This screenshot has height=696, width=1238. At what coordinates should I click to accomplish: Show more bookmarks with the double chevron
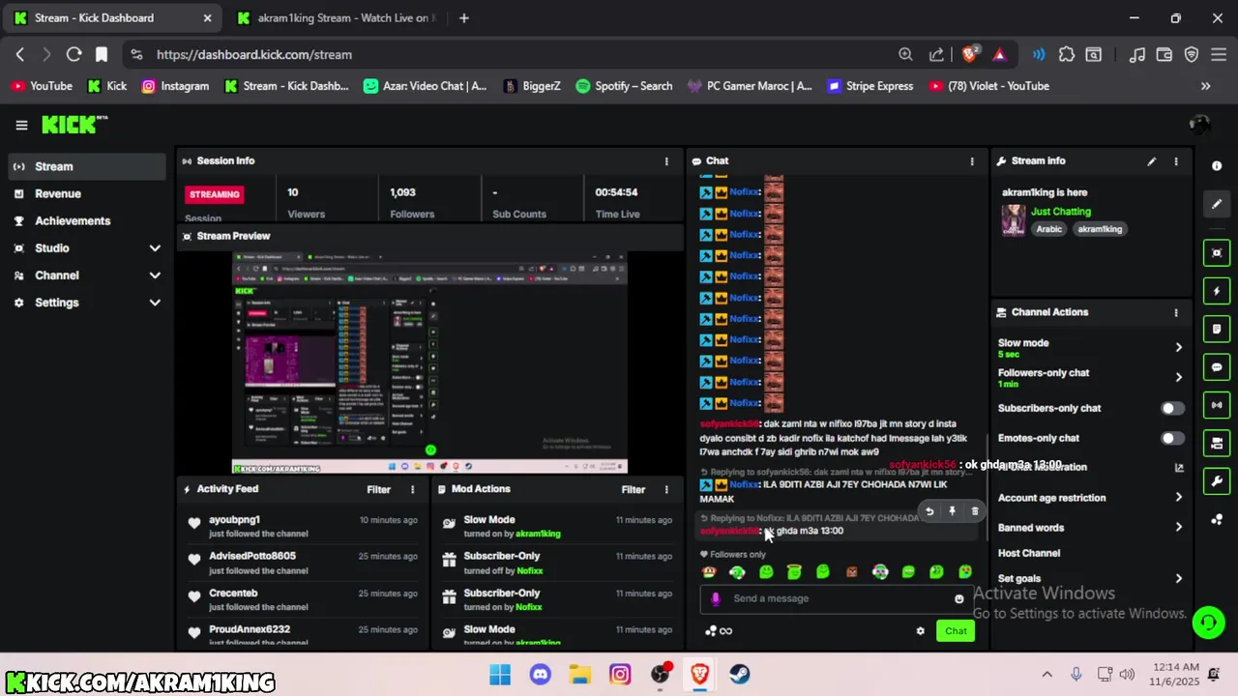coord(1205,86)
